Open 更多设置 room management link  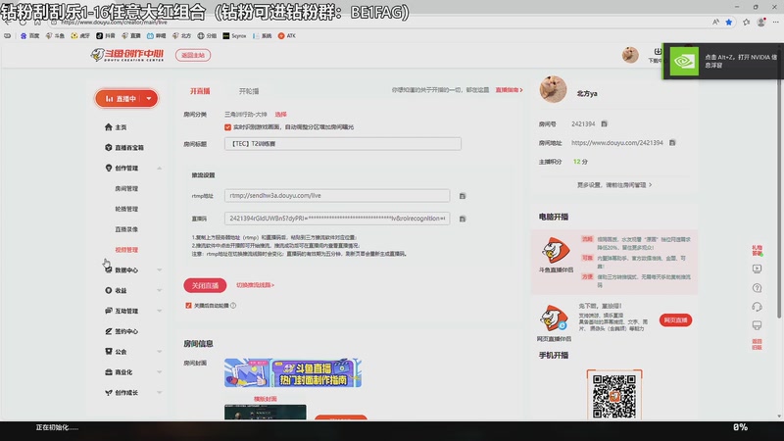[x=614, y=185]
